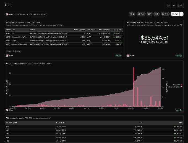Click the 4 rows badge
Viewport: 188px width, 143px height.
[9, 51]
